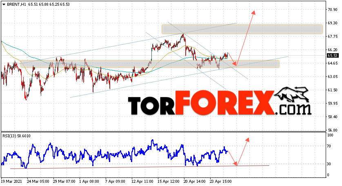This screenshot has width=342, height=186.
Task: Click the 70.90 price axis label
Action: click(333, 10)
